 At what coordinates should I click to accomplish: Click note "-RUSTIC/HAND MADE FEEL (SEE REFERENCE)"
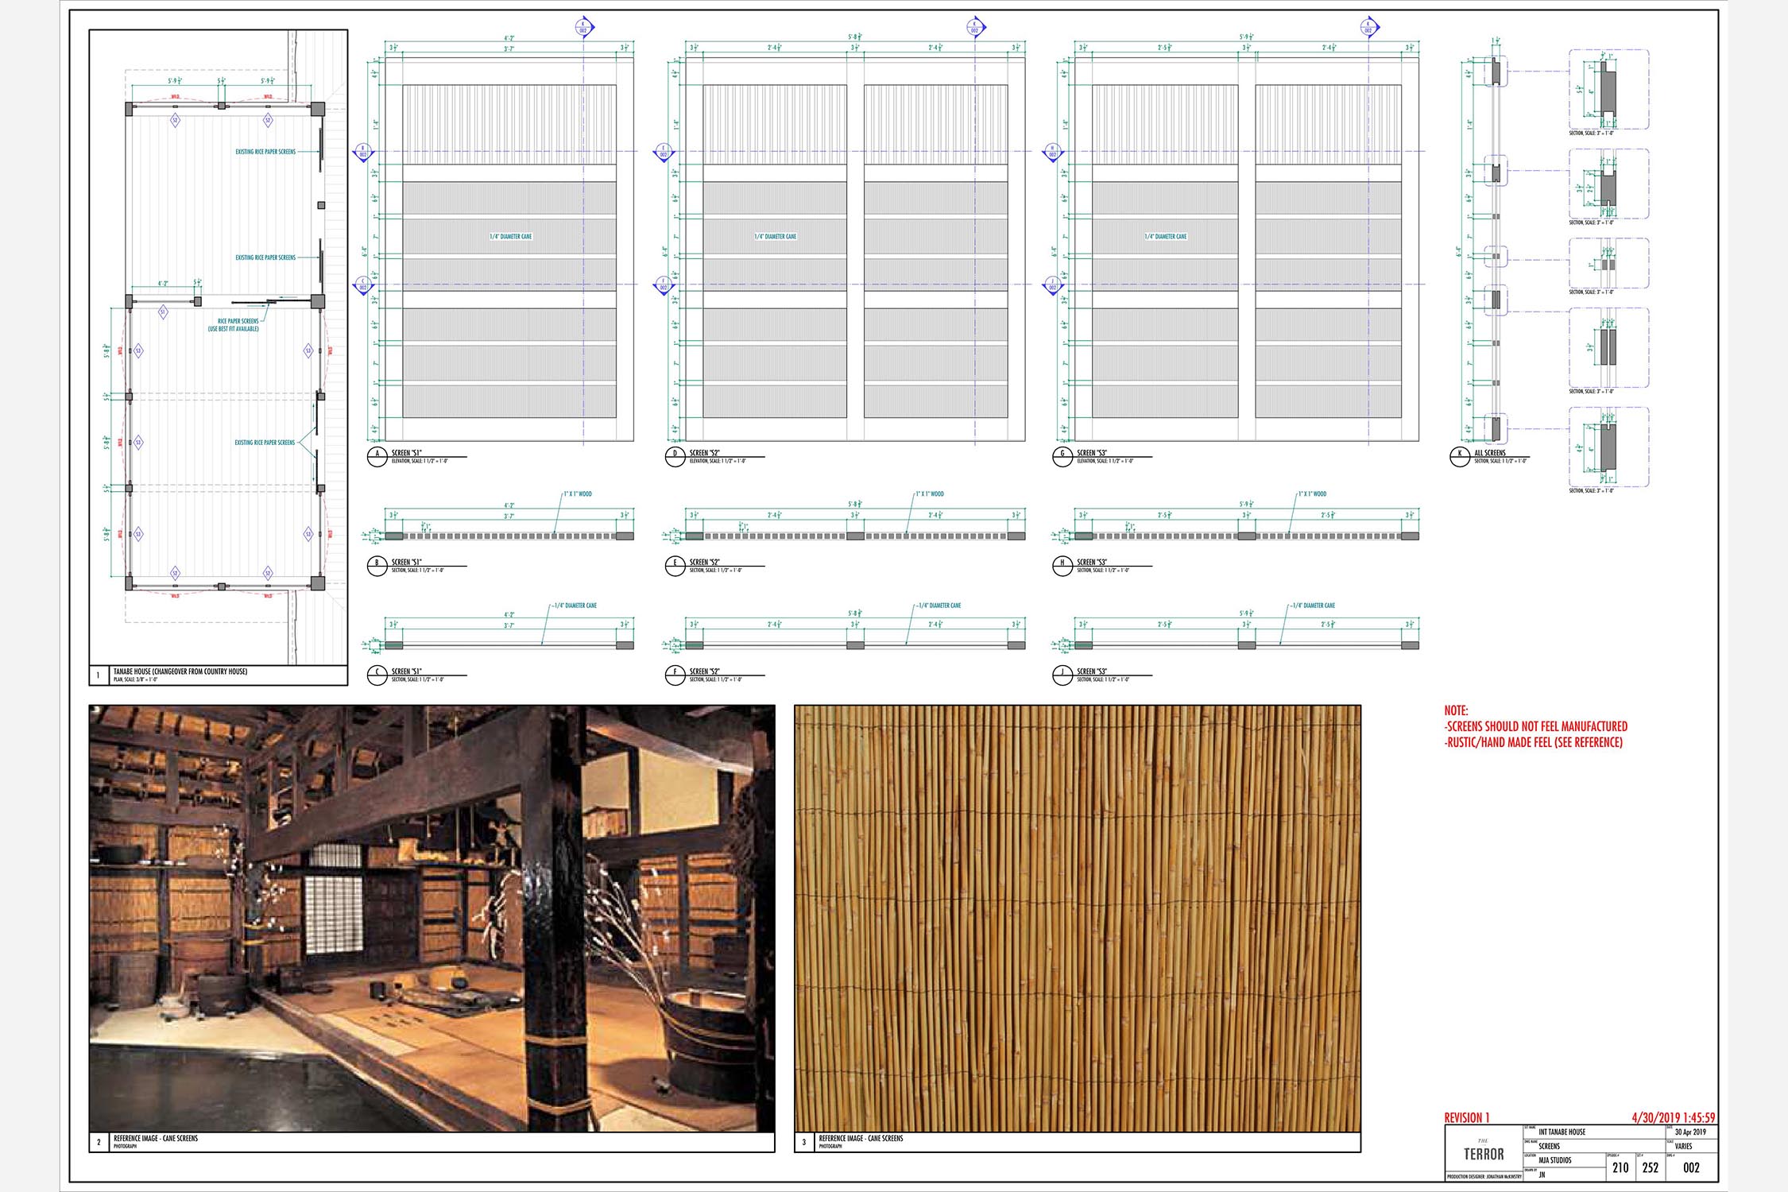click(x=1534, y=742)
